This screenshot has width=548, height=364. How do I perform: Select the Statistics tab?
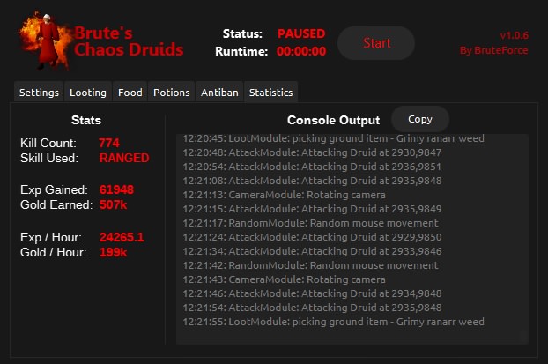270,93
